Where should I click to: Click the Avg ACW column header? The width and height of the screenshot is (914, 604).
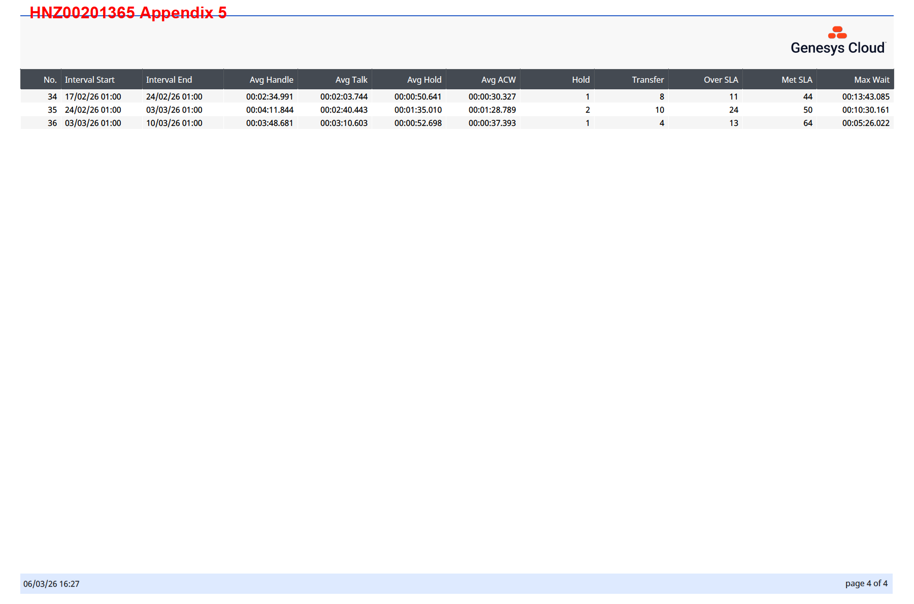click(498, 80)
